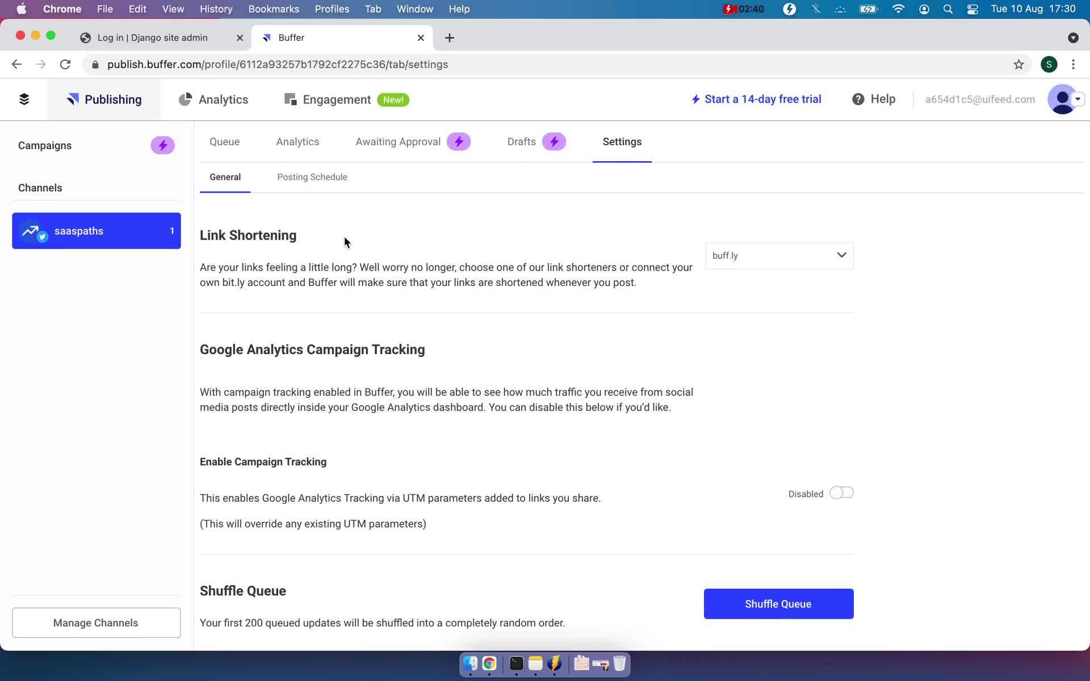This screenshot has width=1090, height=681.
Task: Open Chrome from the dock
Action: pyautogui.click(x=489, y=663)
